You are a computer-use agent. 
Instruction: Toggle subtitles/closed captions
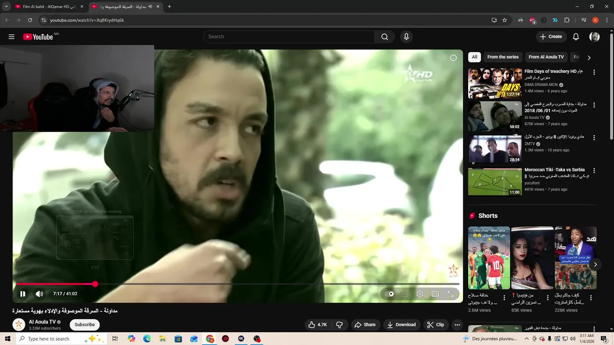[404, 294]
